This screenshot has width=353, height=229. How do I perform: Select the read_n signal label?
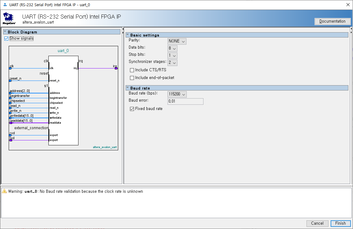tap(15, 106)
